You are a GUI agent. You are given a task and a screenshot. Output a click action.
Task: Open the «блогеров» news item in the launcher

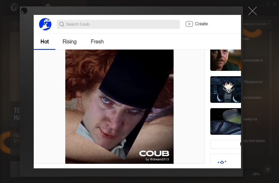tap(254, 141)
